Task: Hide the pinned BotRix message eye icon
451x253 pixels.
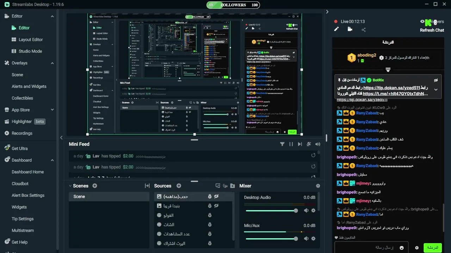Action: pos(436,80)
